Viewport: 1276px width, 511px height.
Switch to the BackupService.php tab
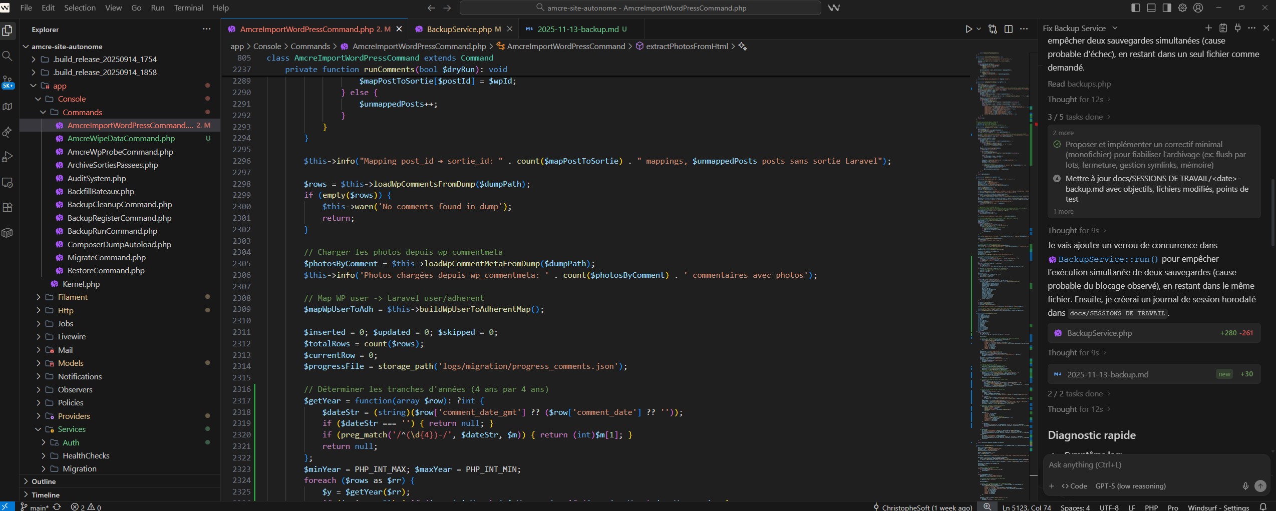tap(459, 29)
